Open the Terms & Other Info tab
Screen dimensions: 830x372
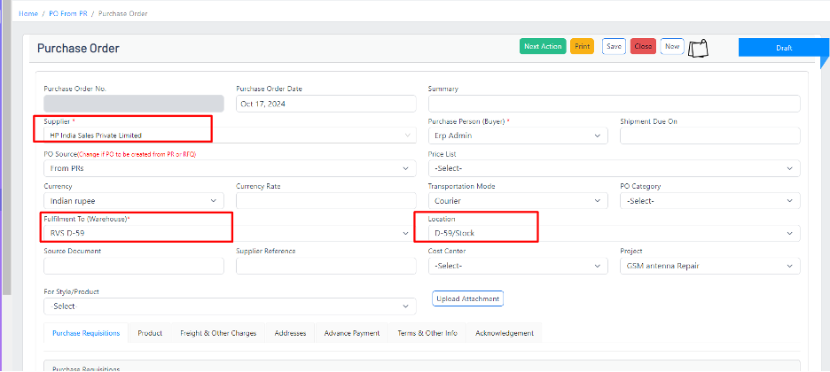pyautogui.click(x=427, y=333)
